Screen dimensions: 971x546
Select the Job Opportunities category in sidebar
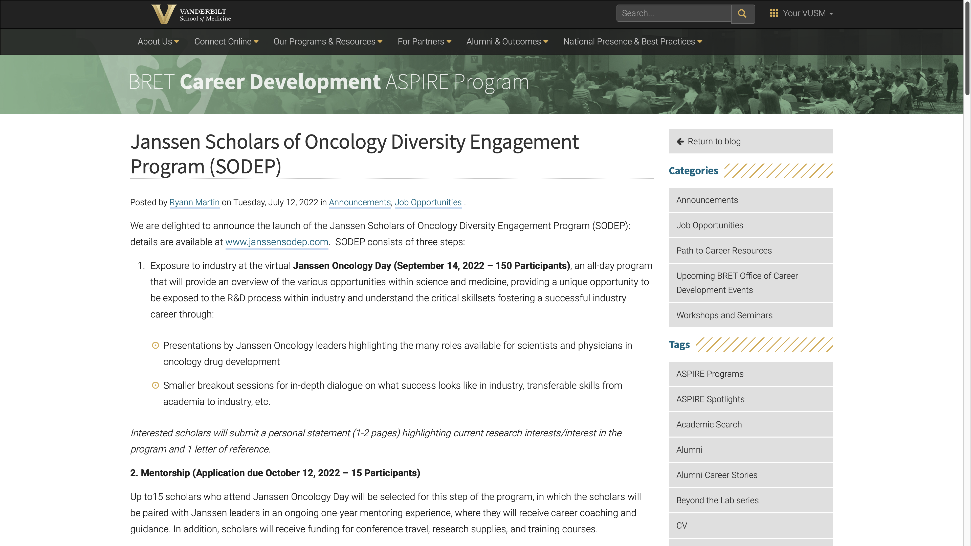point(751,225)
